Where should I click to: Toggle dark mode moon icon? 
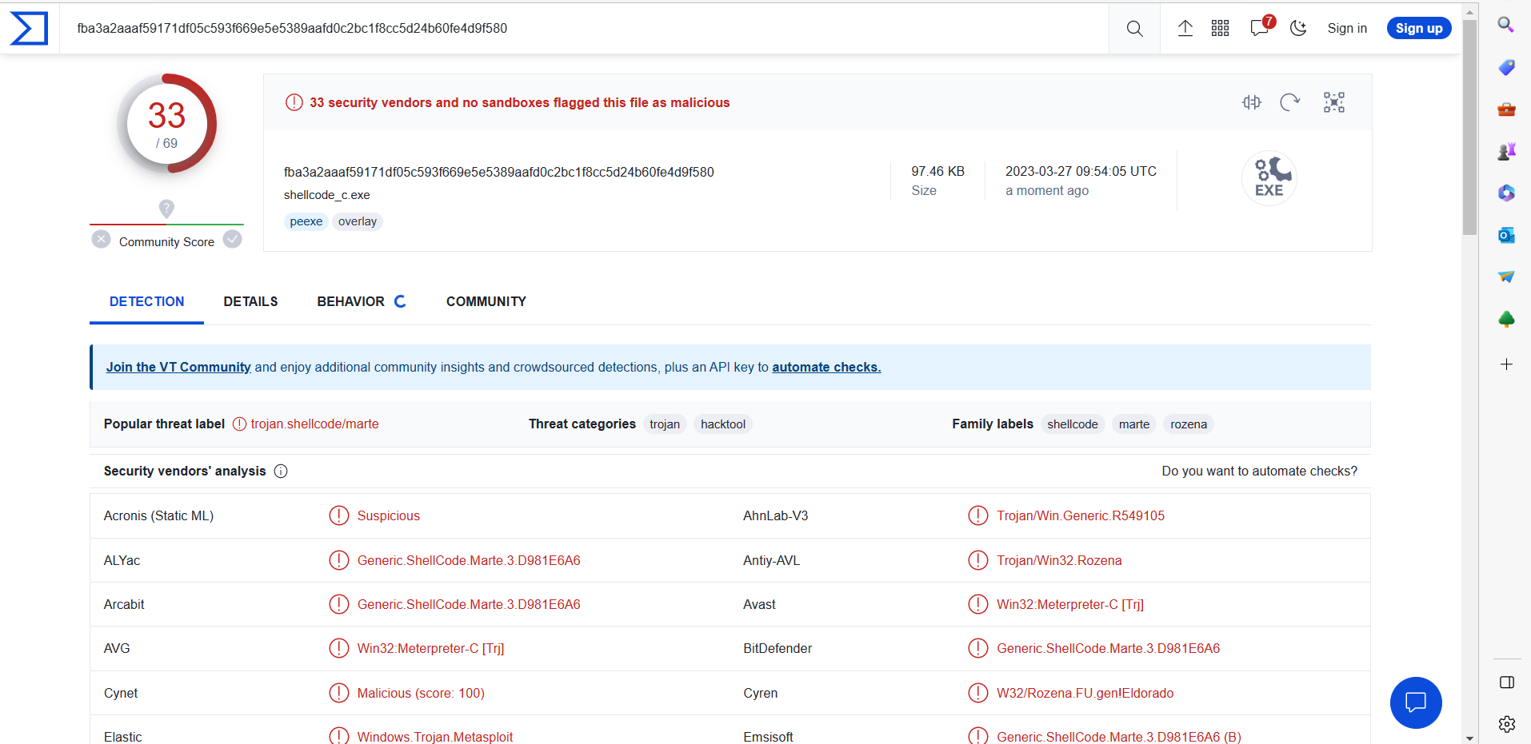pyautogui.click(x=1298, y=29)
